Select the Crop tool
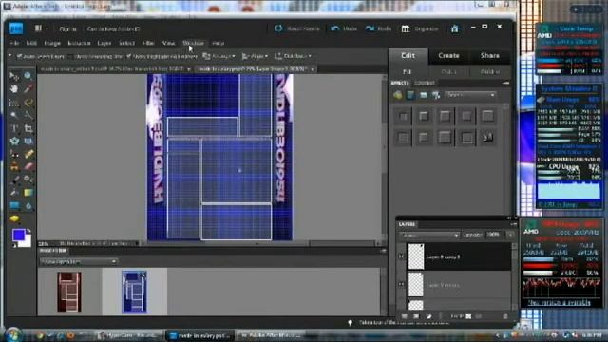 coord(28,128)
